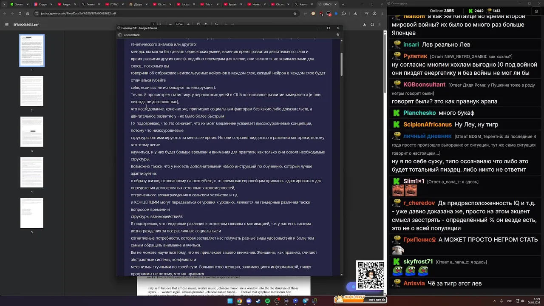Open the Chrome downloads icon
Viewport: 544px width, 306px height.
pos(355,14)
